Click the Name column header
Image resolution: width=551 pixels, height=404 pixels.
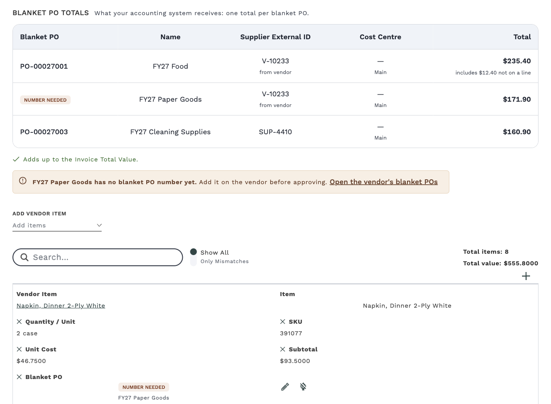point(170,37)
